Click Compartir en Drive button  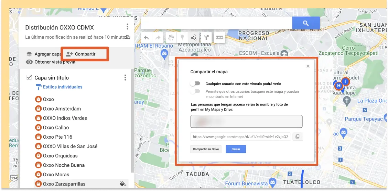pos(206,149)
